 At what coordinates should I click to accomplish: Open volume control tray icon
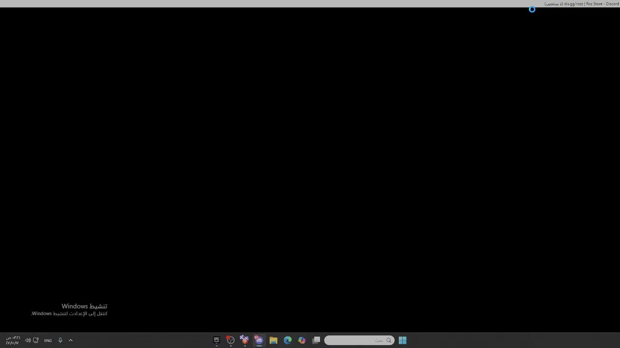[x=28, y=340]
